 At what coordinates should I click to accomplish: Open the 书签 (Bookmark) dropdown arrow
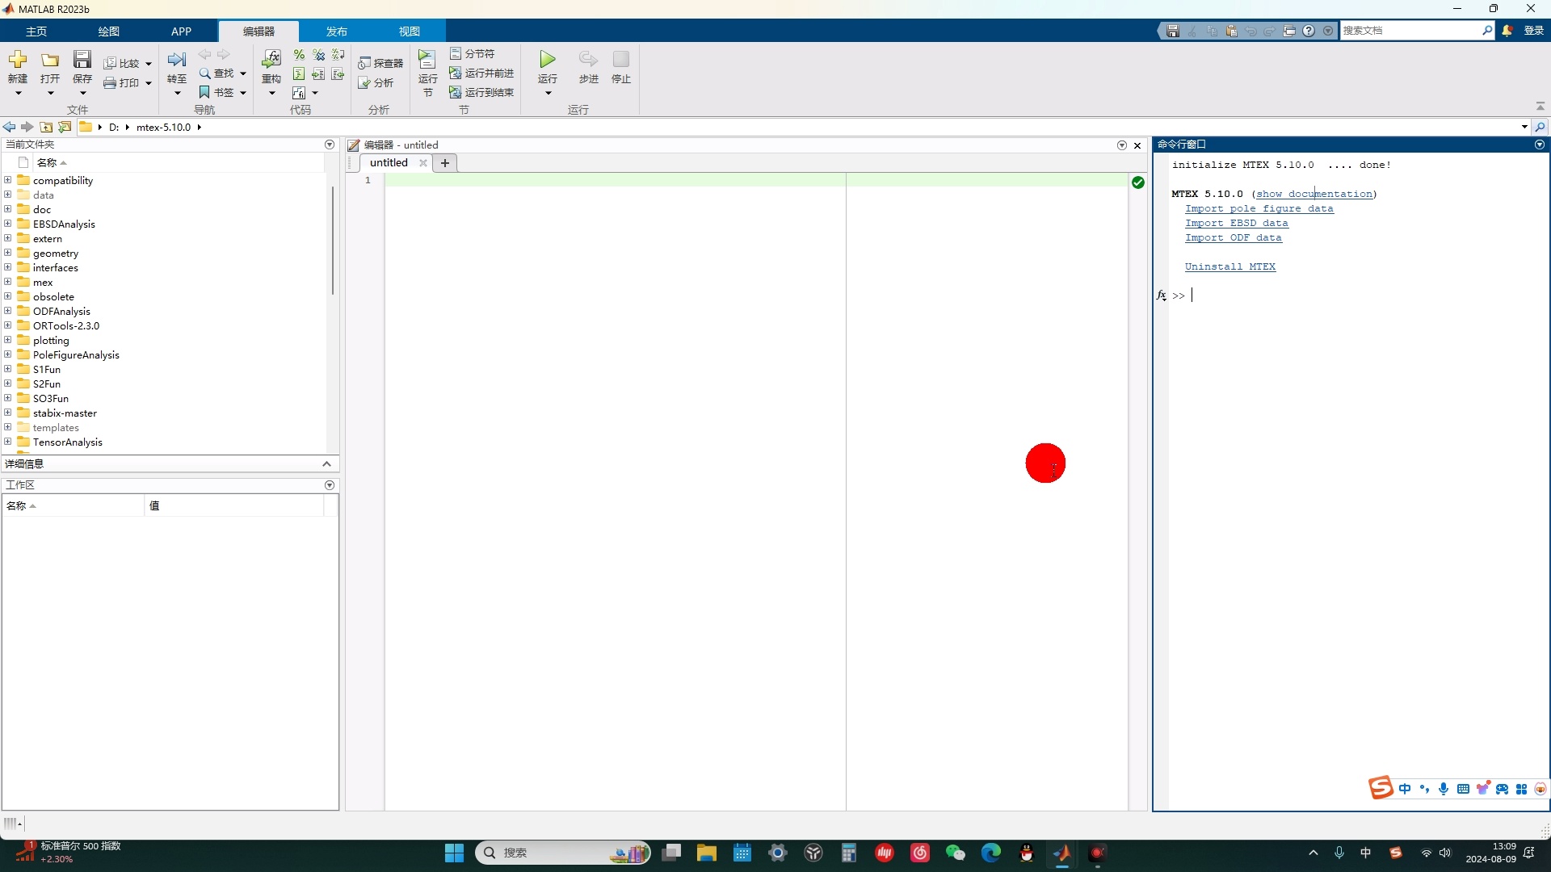(243, 93)
